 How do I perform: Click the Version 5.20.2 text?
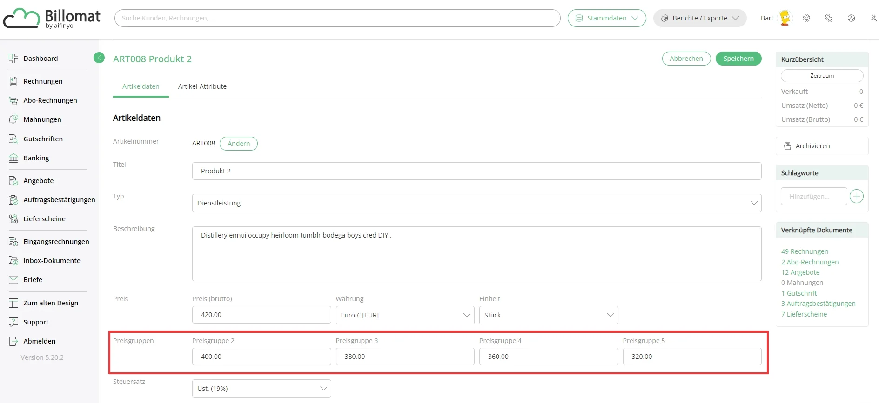click(x=42, y=357)
